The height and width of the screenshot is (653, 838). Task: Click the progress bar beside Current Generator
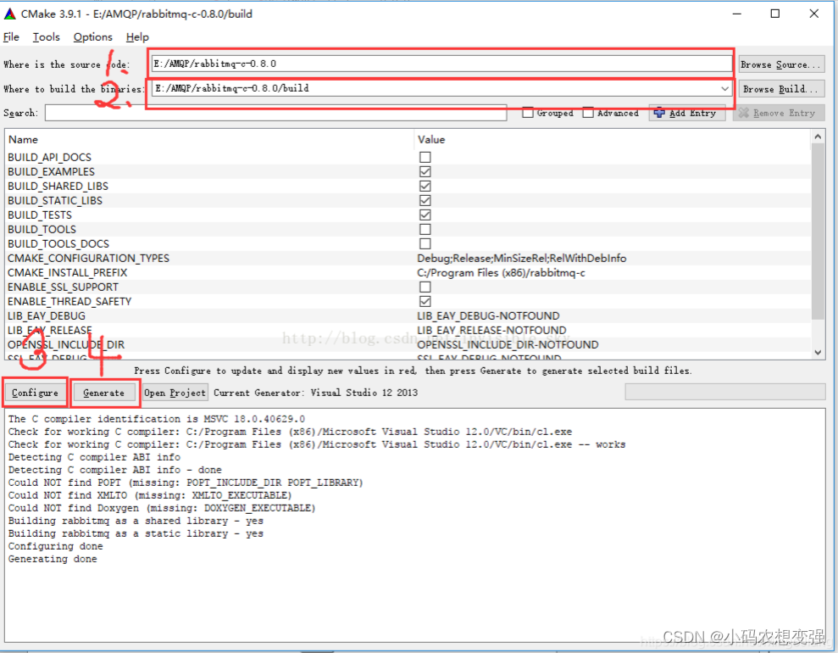tap(724, 392)
